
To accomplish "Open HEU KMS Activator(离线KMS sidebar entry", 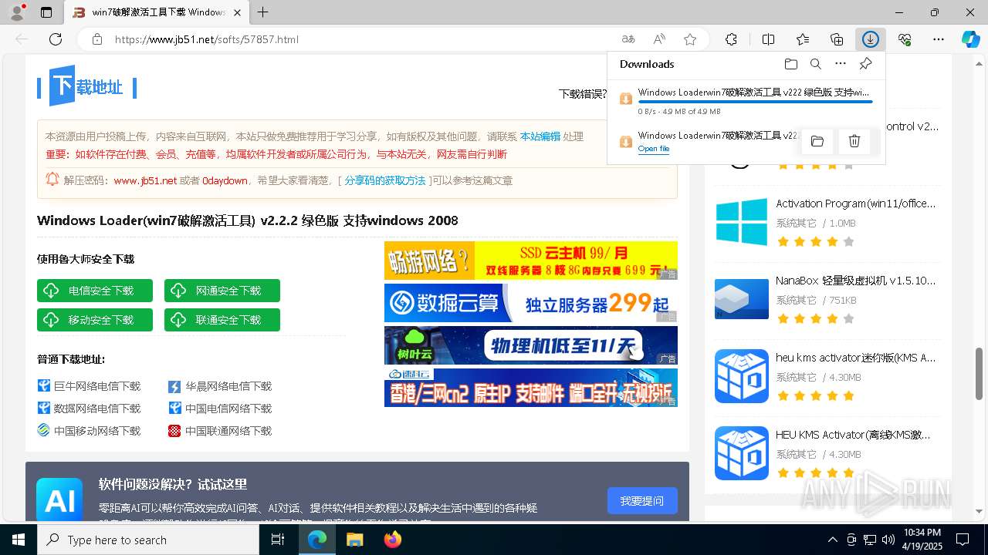I will (x=855, y=435).
